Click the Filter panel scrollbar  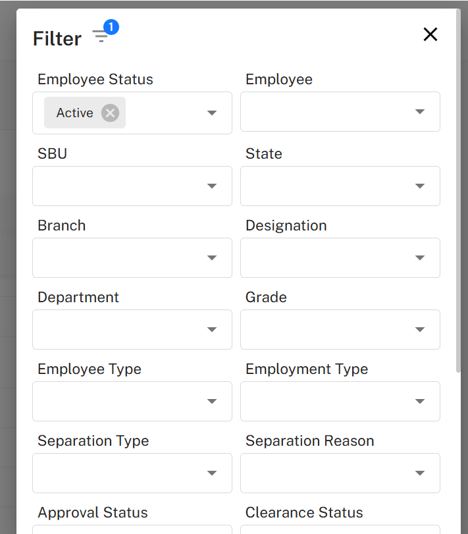coord(458,198)
